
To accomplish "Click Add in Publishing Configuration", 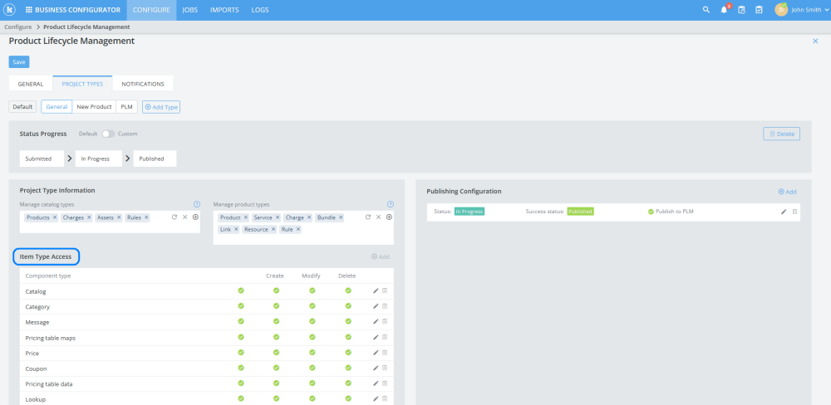I will click(787, 192).
